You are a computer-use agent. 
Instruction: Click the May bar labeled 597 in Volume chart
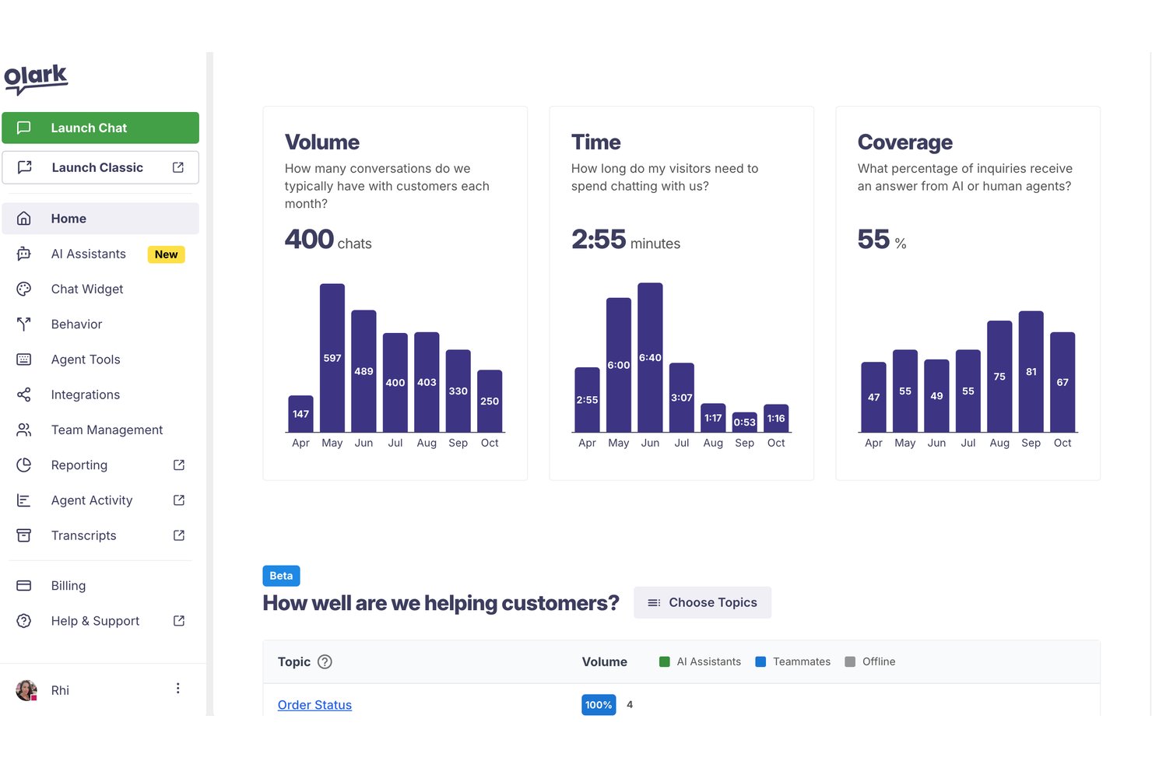332,358
